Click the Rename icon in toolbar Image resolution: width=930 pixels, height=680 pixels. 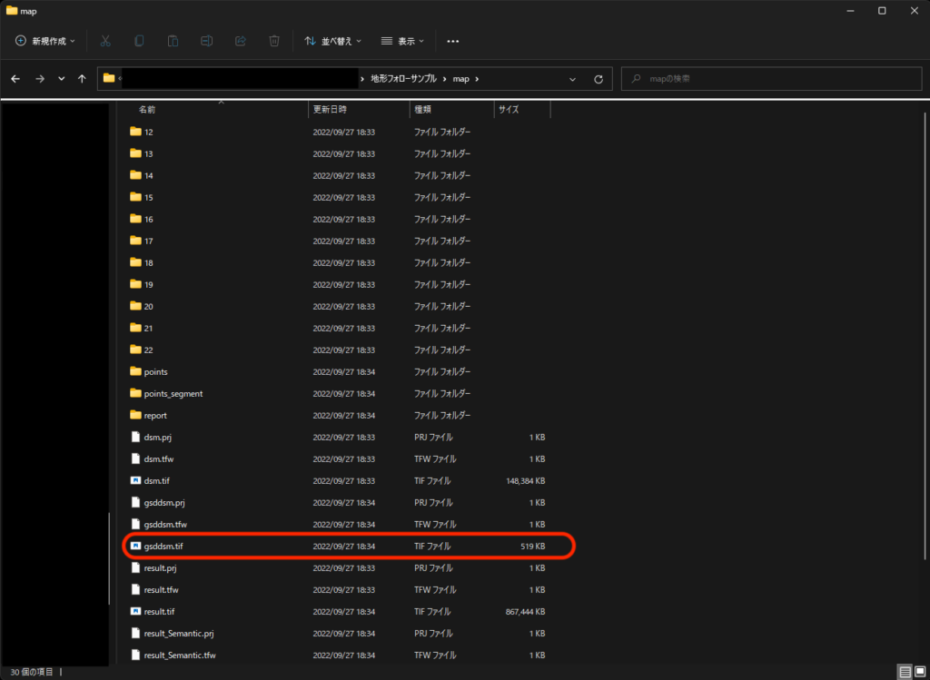[x=206, y=41]
